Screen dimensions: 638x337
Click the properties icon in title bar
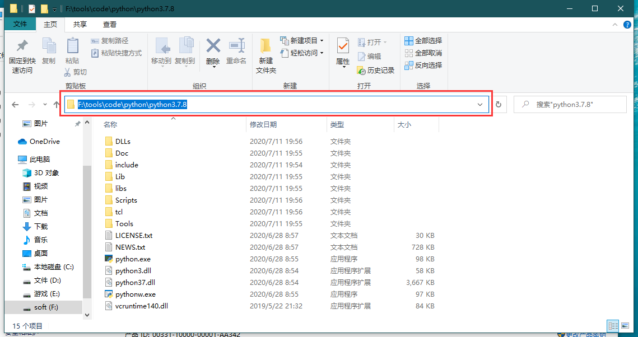point(31,8)
